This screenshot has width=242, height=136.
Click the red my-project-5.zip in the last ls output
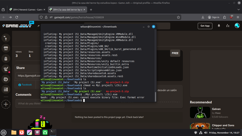(117, 91)
